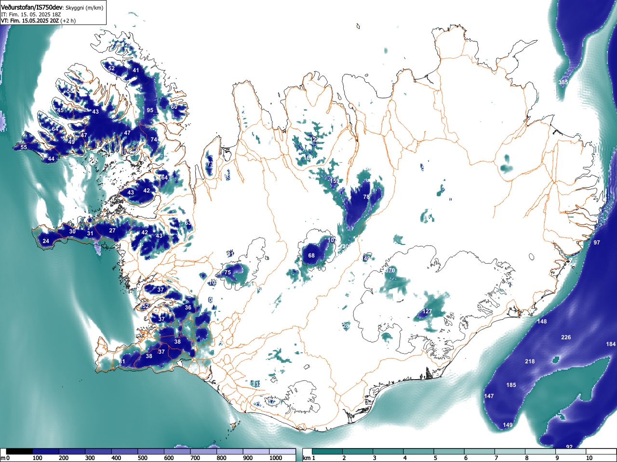Click the visibility value 75 on the western glacier
The height and width of the screenshot is (462, 617).
(x=228, y=272)
